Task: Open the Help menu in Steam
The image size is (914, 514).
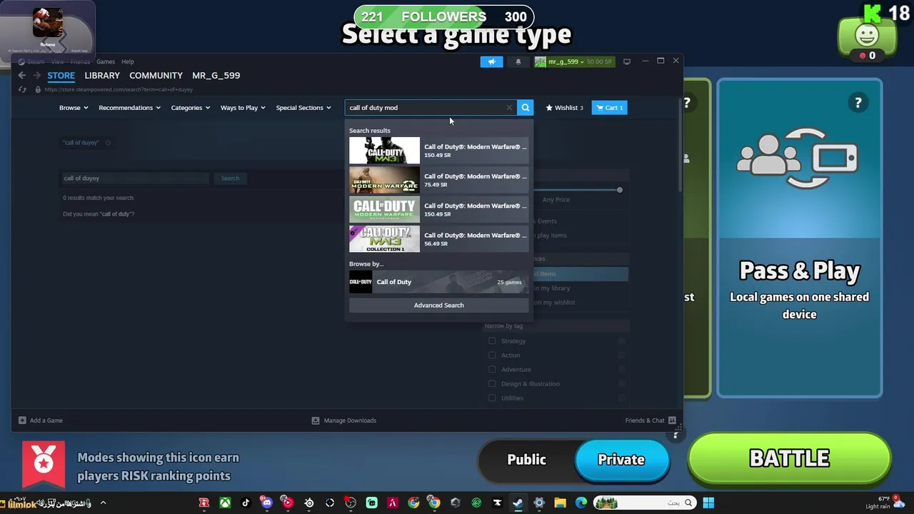Action: 127,62
